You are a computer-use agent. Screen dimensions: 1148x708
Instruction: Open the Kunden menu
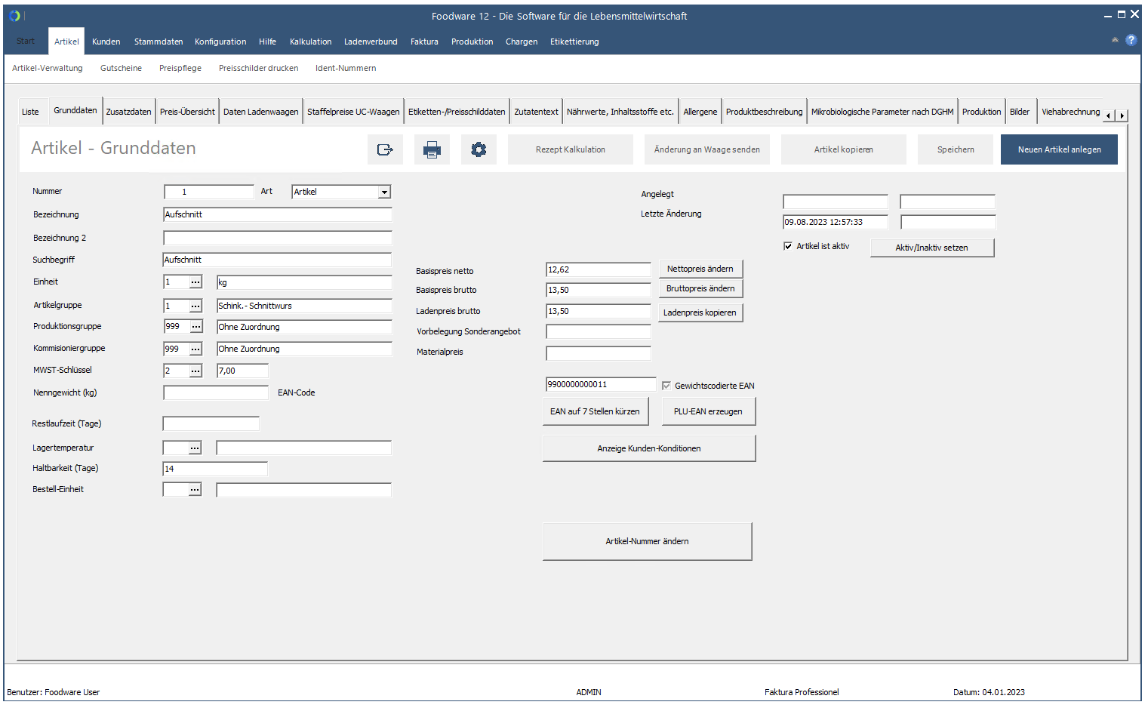point(106,42)
